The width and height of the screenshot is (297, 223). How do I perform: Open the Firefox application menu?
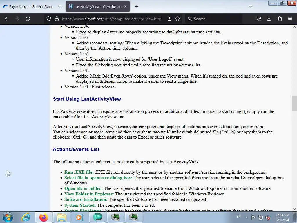pyautogui.click(x=290, y=19)
